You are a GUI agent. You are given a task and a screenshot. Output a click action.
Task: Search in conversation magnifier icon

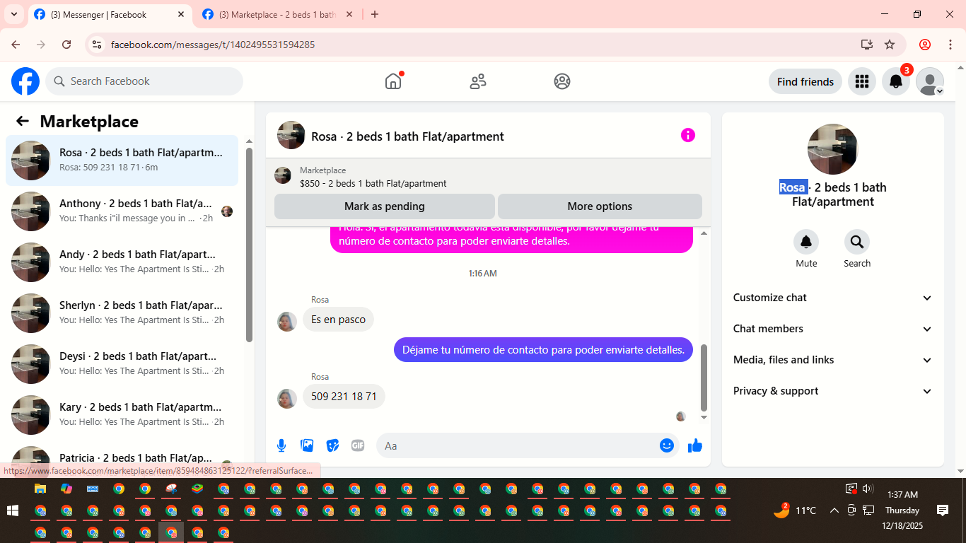tap(857, 243)
